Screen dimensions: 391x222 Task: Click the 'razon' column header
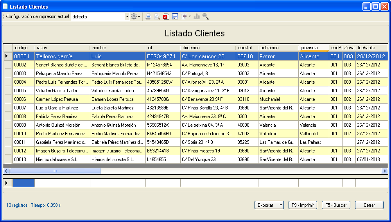[62, 48]
